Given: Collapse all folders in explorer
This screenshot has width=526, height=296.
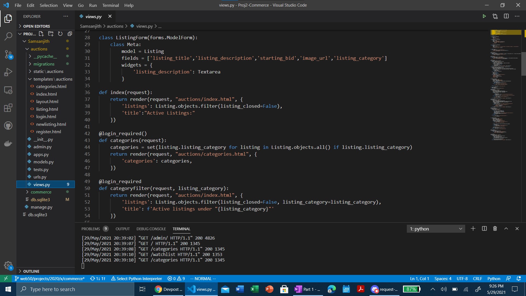Looking at the screenshot, I should [x=70, y=34].
